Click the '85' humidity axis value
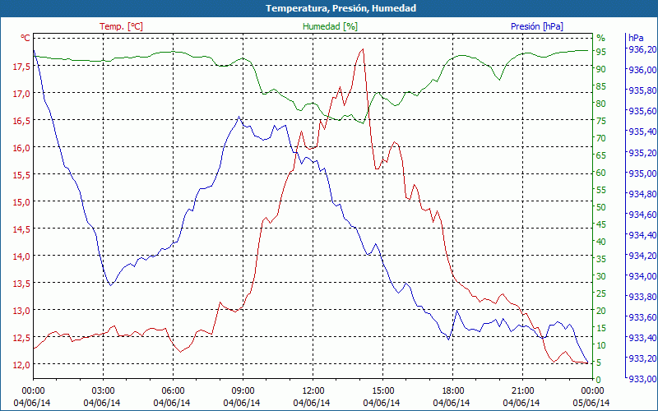Screen dimensions: 658x411 (x=601, y=86)
